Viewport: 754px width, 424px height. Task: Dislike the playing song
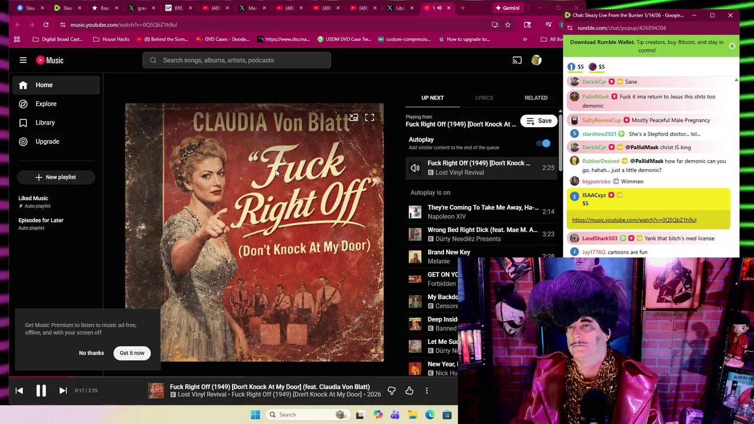coord(391,390)
